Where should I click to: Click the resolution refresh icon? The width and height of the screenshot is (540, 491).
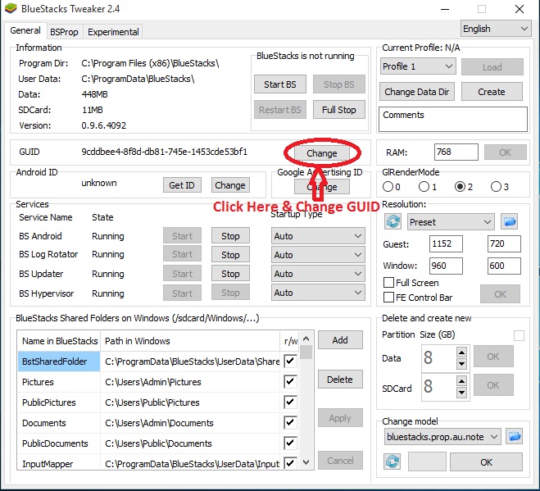pyautogui.click(x=393, y=221)
